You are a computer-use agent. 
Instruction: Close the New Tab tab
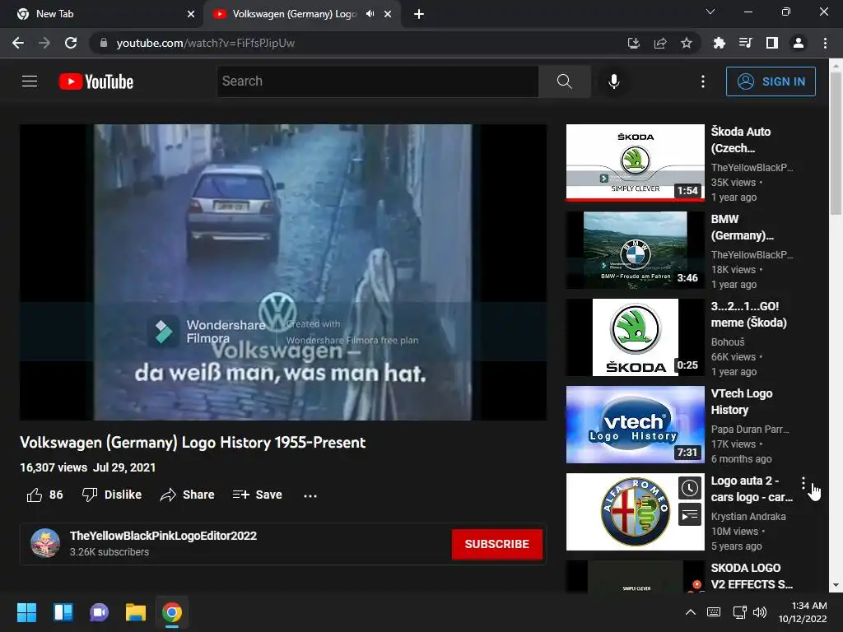click(x=191, y=14)
